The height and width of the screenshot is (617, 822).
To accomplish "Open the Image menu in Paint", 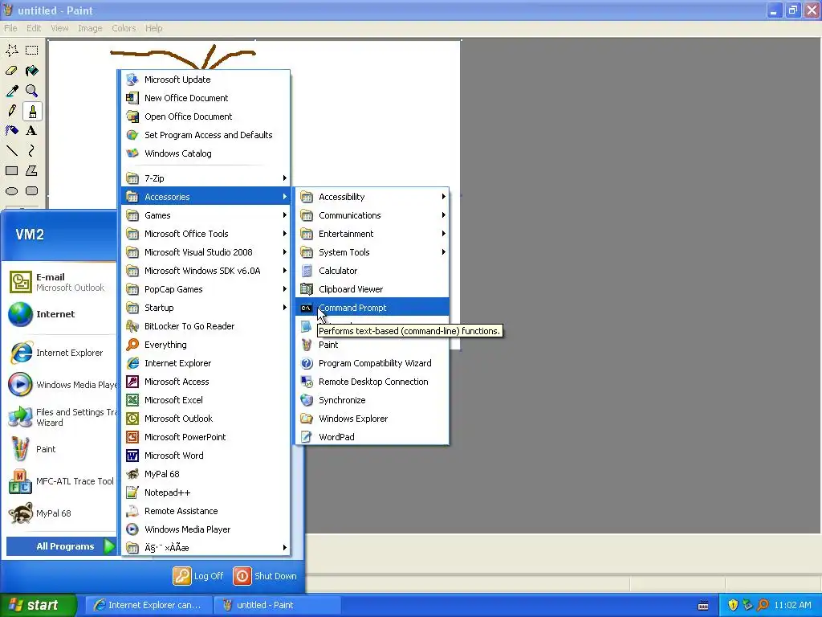I will (x=90, y=28).
